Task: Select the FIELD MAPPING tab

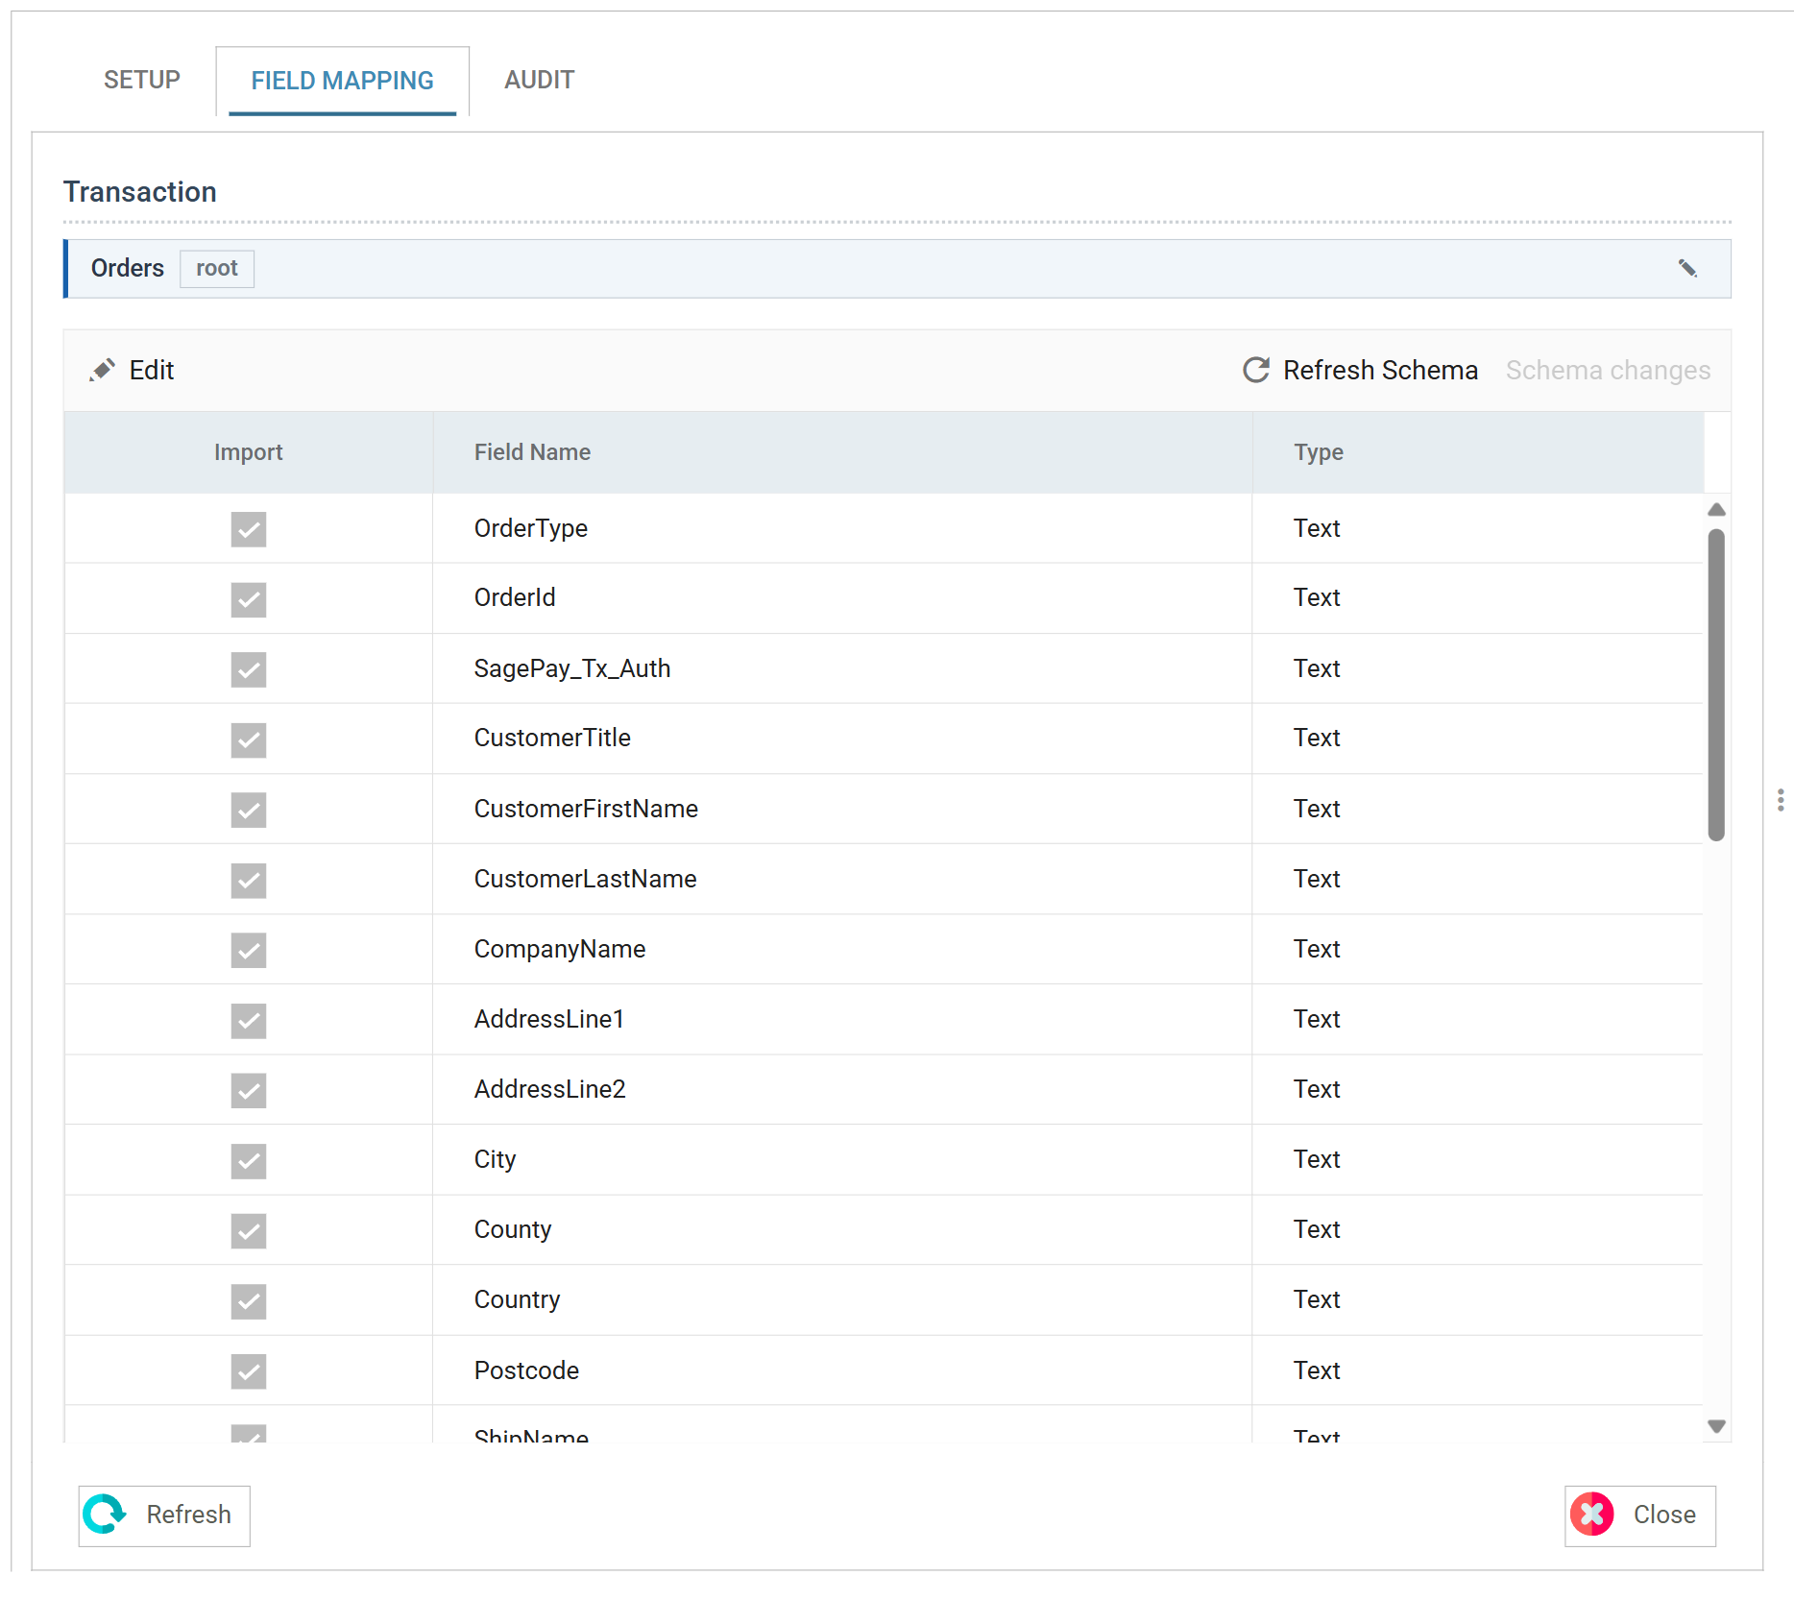Action: 342,81
